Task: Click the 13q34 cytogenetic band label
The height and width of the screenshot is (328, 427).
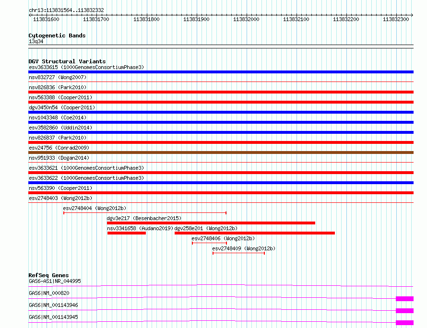Action: click(x=36, y=41)
